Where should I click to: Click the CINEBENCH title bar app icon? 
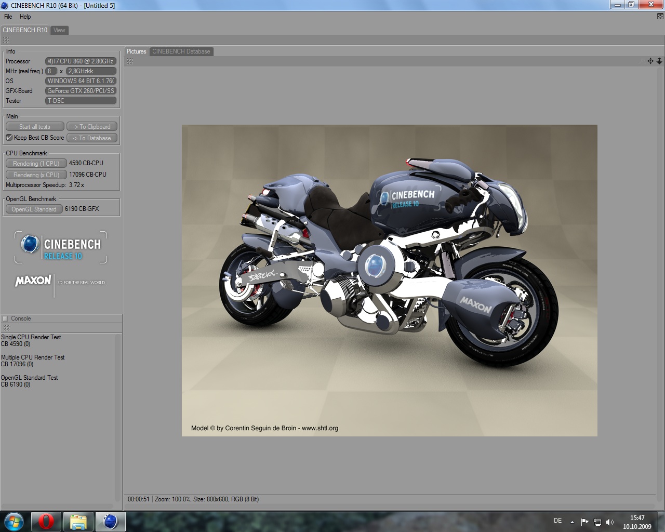click(x=5, y=5)
